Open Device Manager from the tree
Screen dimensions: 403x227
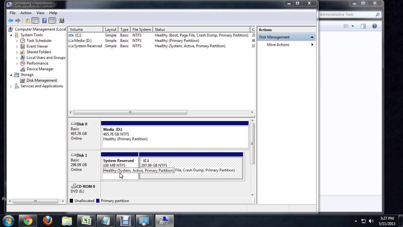coord(40,69)
